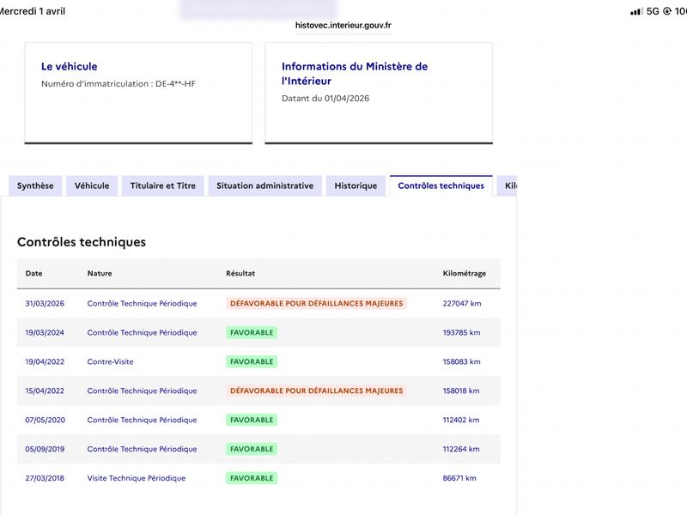Click the Favorable badge for 19/03/2024
This screenshot has height=515, width=687.
point(252,332)
